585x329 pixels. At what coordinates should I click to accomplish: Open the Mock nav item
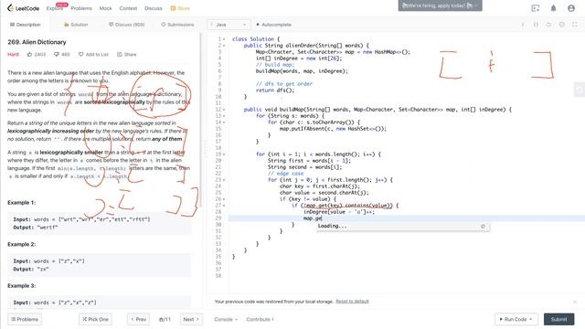[x=106, y=8]
